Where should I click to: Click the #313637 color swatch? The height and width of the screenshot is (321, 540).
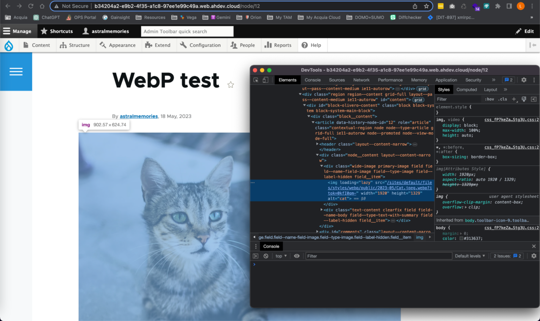[462, 238]
